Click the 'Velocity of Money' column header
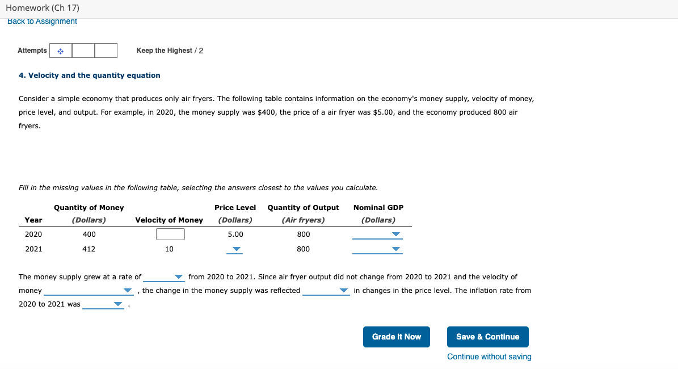 click(x=169, y=220)
